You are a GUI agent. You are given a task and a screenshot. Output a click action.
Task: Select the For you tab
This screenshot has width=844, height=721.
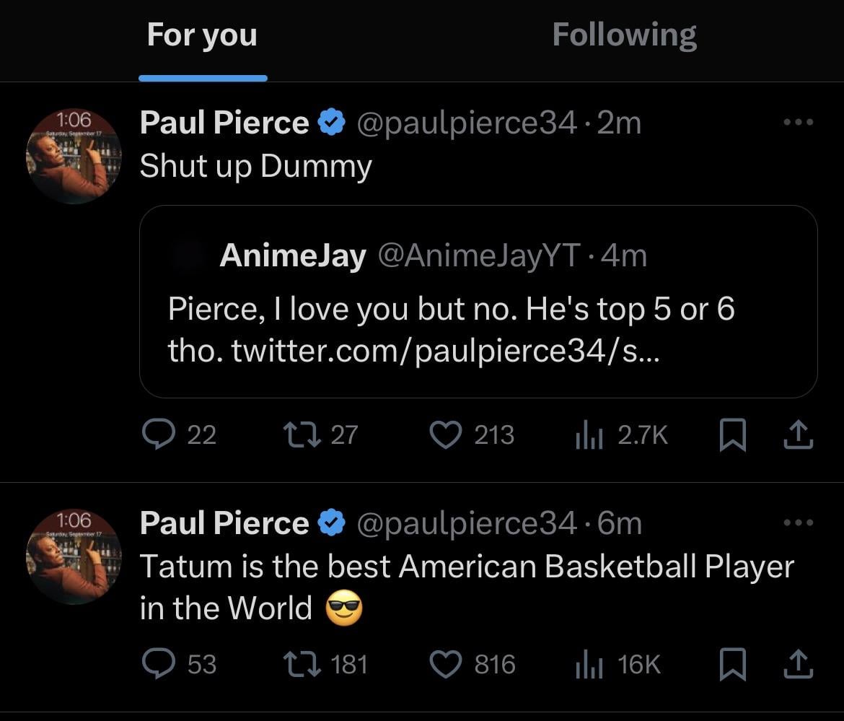202,35
